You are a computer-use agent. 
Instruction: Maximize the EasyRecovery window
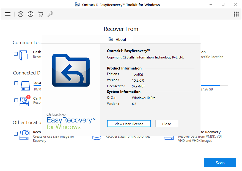tap(223, 4)
